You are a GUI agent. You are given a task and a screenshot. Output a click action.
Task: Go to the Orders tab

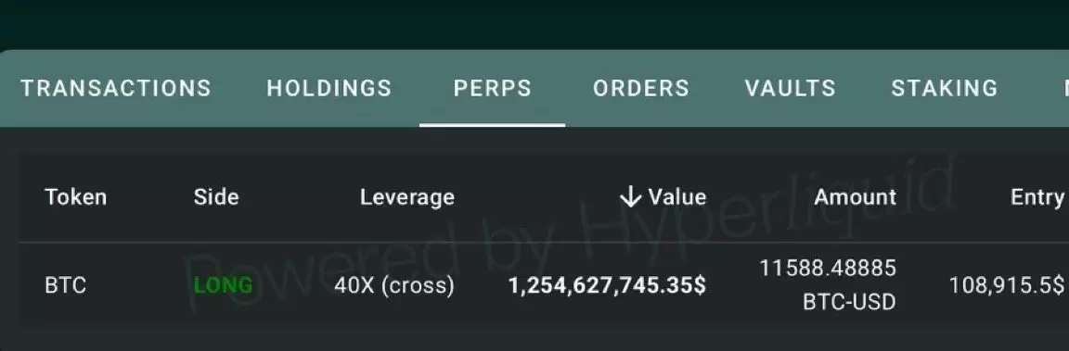click(641, 88)
